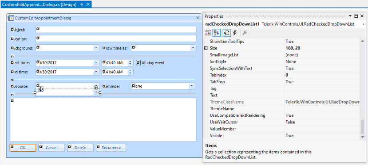The height and width of the screenshot is (165, 368).
Task: Click the Property Pages wrench icon
Action: (245, 33)
